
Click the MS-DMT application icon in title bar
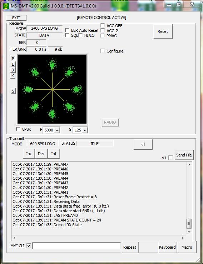coord(6,6)
